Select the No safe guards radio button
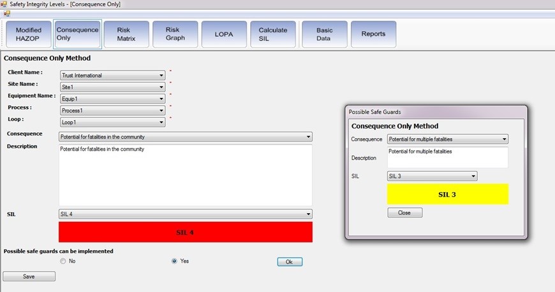555x292 pixels. point(63,261)
